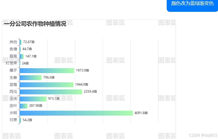Click the 54.2亩 value label
Viewport: 218px width, 139px height.
tap(27, 120)
